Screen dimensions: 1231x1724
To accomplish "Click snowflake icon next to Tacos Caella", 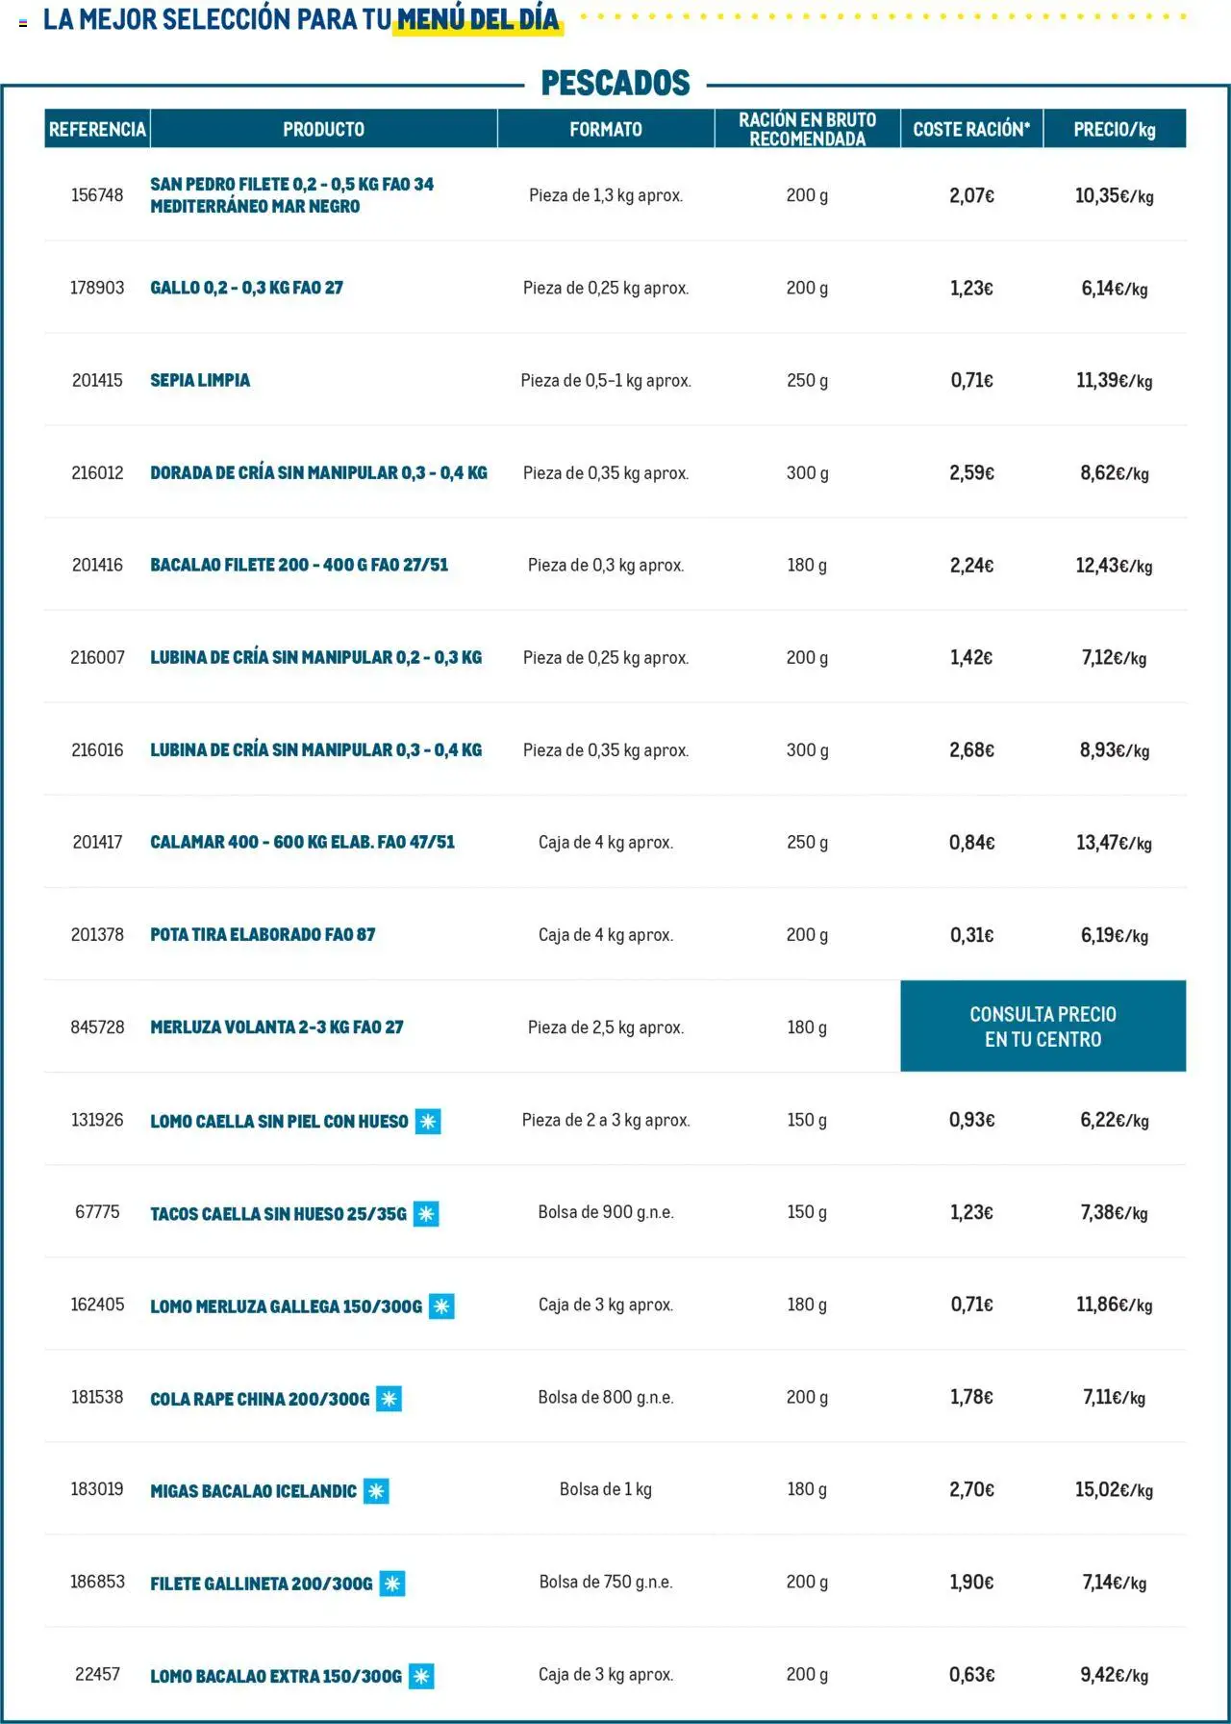I will click(x=426, y=1214).
